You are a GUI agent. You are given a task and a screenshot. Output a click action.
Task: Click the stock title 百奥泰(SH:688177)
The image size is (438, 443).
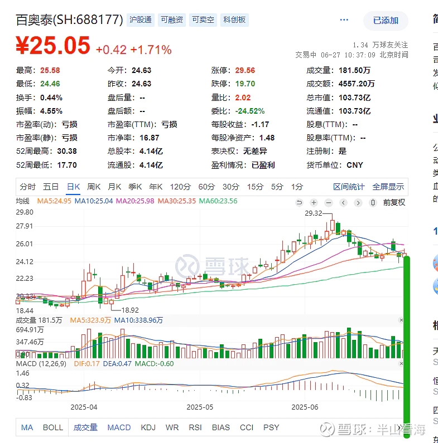pyautogui.click(x=70, y=20)
